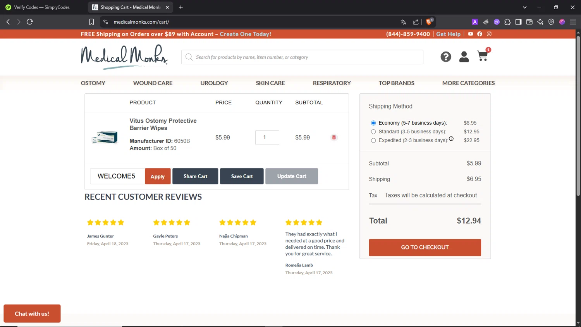
Task: Delete Vitus wipes with trash icon
Action: coord(334,138)
